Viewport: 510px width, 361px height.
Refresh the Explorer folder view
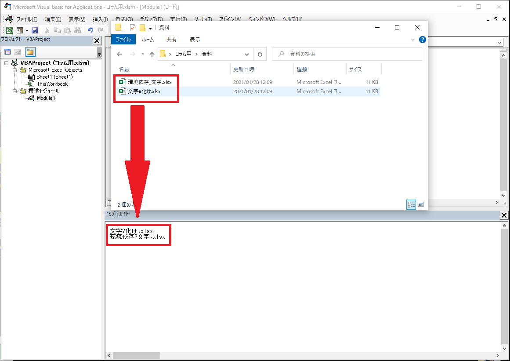click(x=260, y=55)
